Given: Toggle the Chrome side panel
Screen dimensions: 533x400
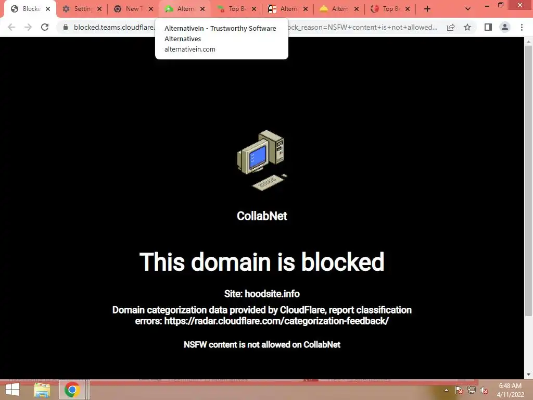Looking at the screenshot, I should 488,27.
